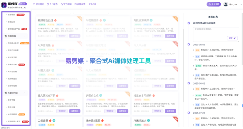The width and height of the screenshot is (243, 129).
Task: Select 提文案&加字幕 in the sidebar
Action: click(14, 29)
